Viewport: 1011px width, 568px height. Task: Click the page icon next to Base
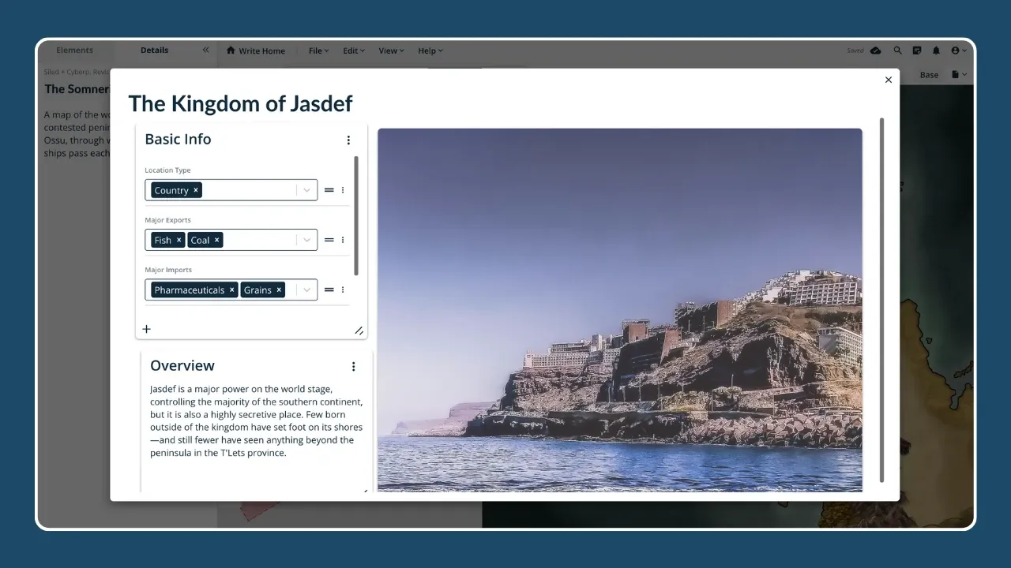click(955, 74)
